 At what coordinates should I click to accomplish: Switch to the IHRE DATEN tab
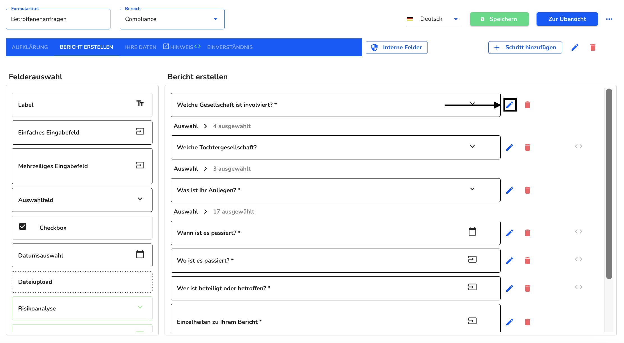pos(141,47)
